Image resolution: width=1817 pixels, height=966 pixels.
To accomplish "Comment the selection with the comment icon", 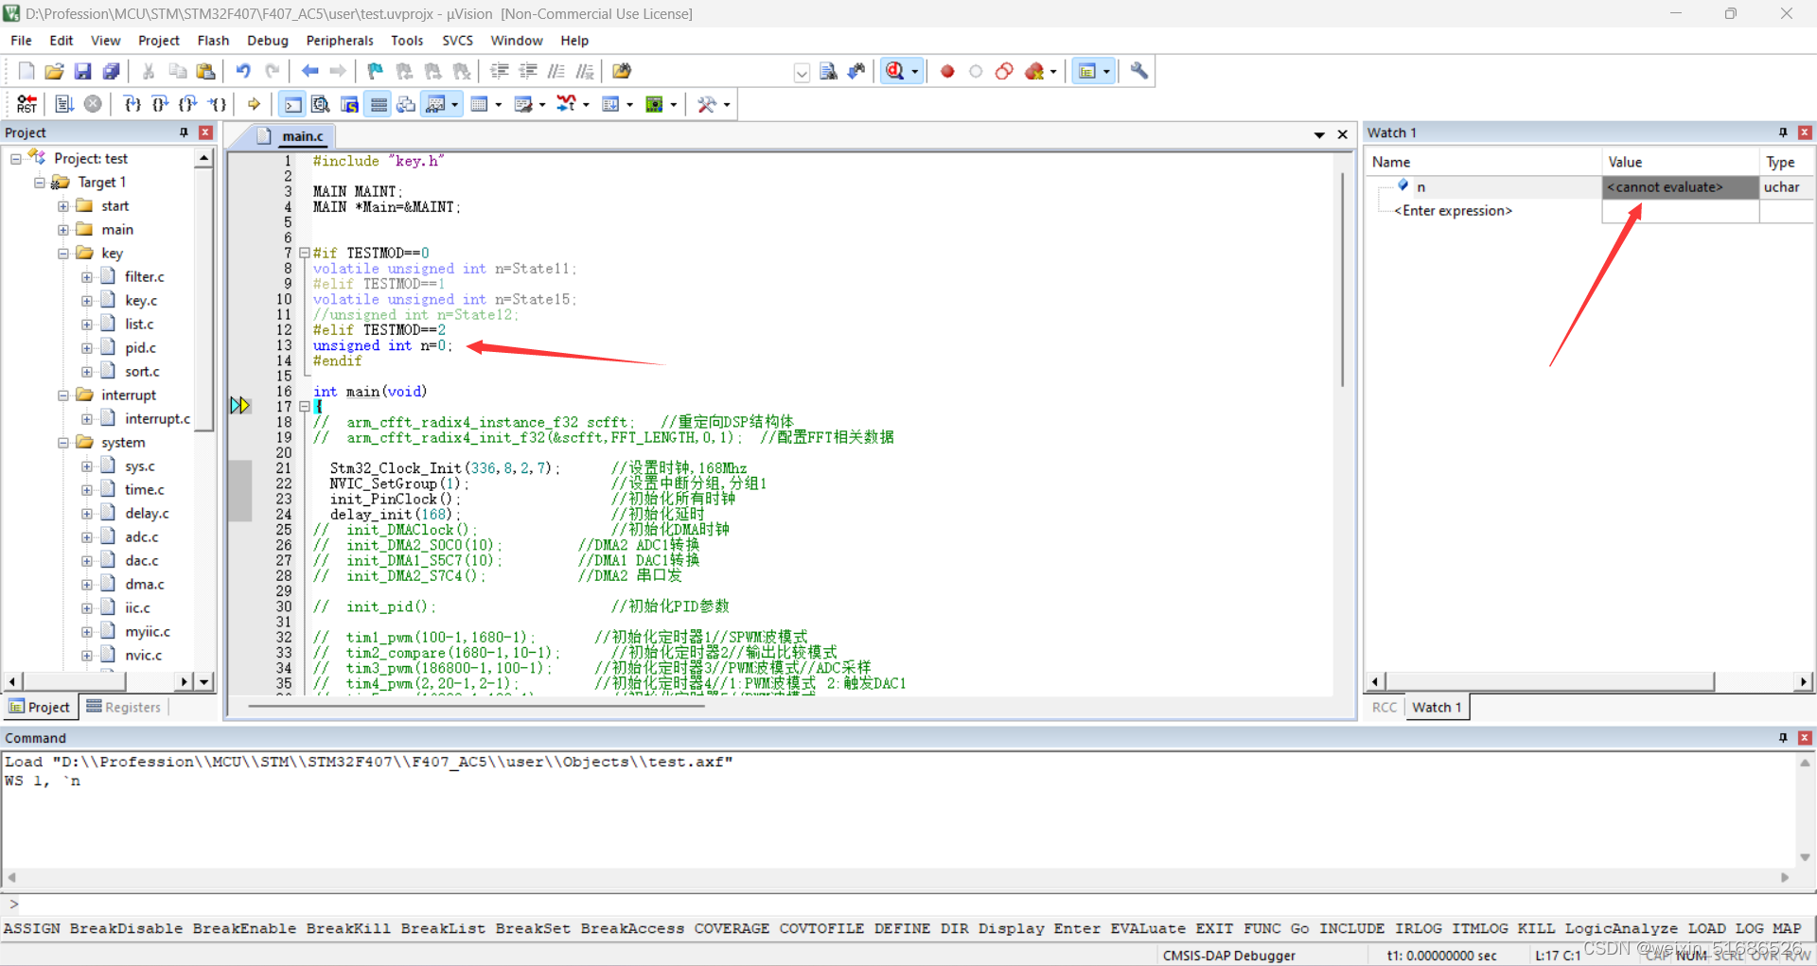I will click(x=556, y=71).
